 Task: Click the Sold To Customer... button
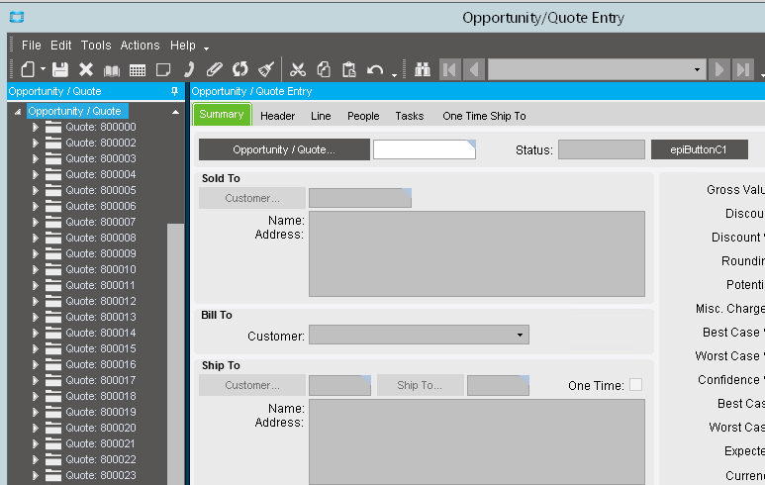tap(252, 198)
